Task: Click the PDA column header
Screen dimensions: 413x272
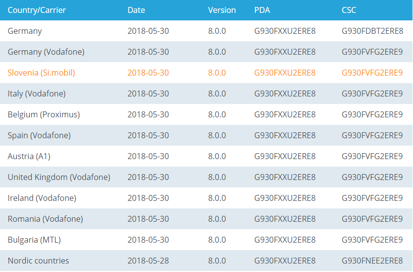Action: click(262, 10)
